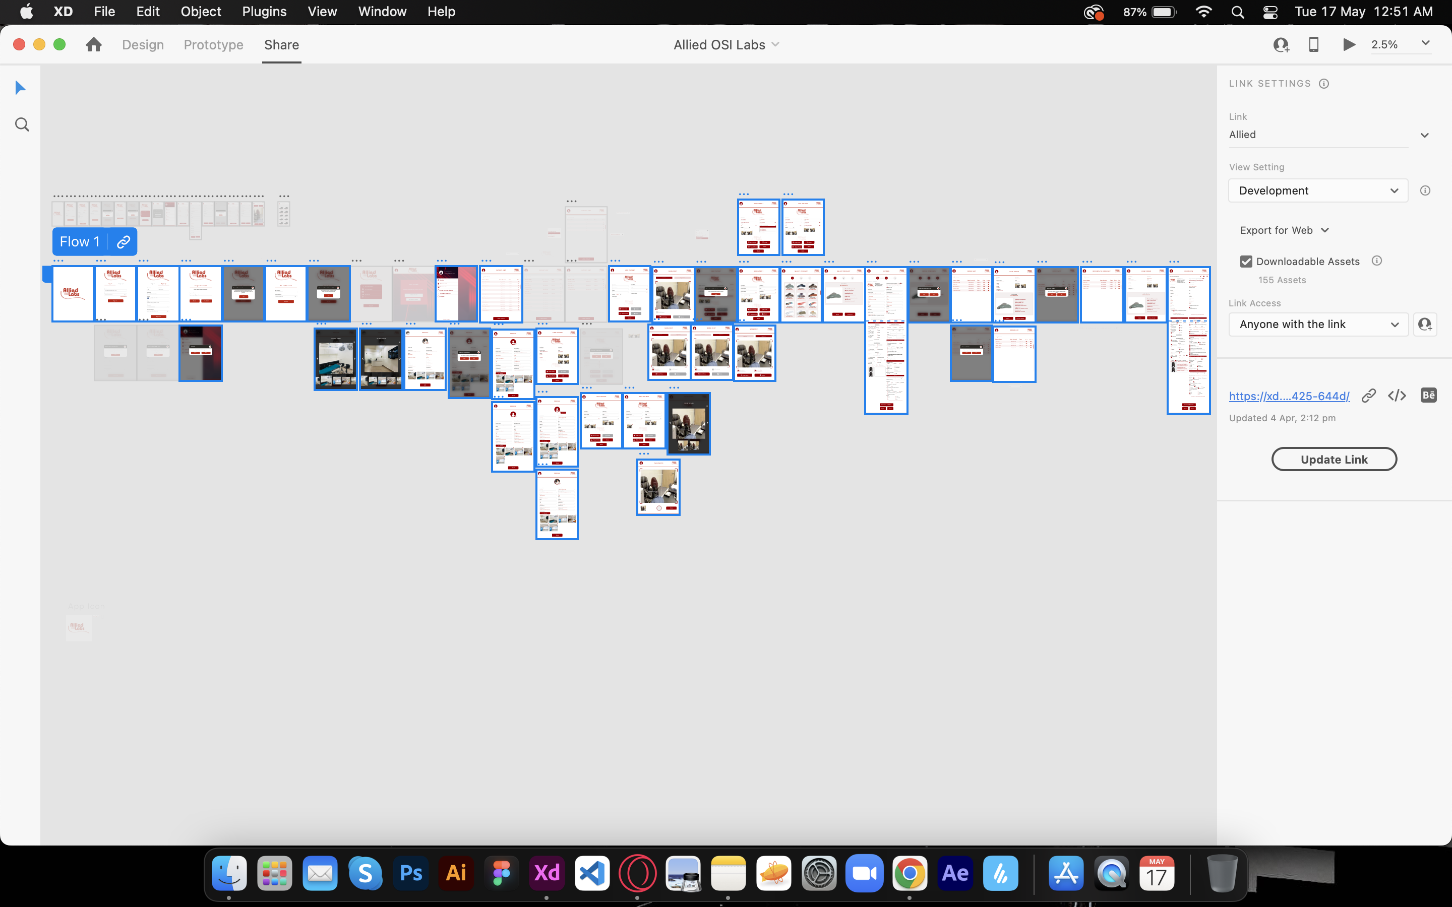The width and height of the screenshot is (1452, 907).
Task: Show Downloadable Assets info icon
Action: 1377,261
